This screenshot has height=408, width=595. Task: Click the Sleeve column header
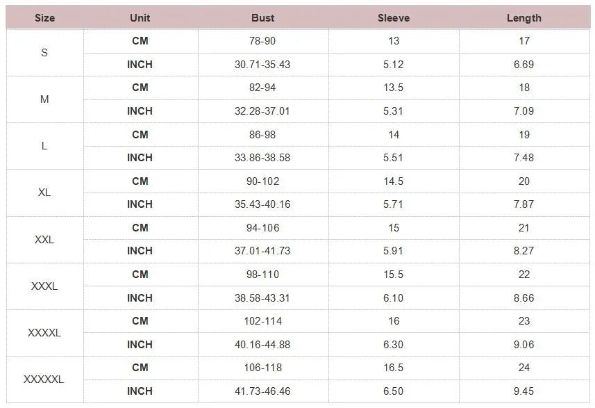pyautogui.click(x=394, y=18)
